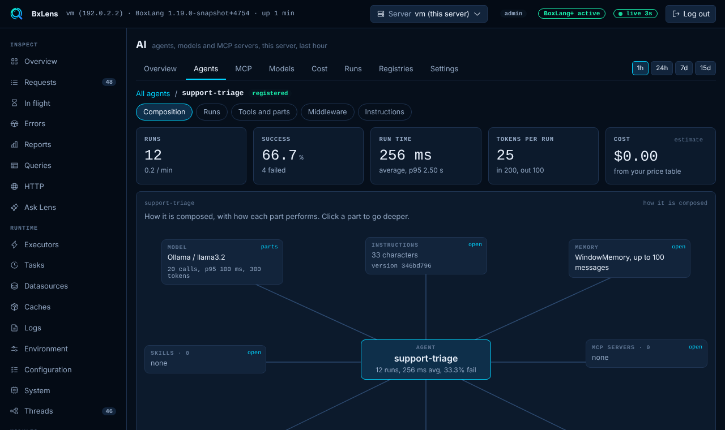Click the System chip icon
Screen dimensions: 725x430
pyautogui.click(x=14, y=390)
